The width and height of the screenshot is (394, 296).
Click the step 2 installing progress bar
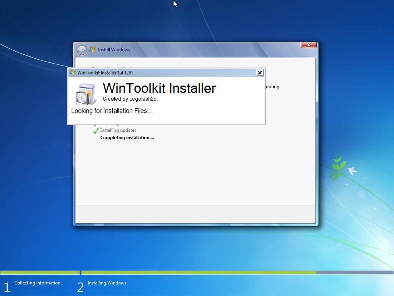coord(237,272)
